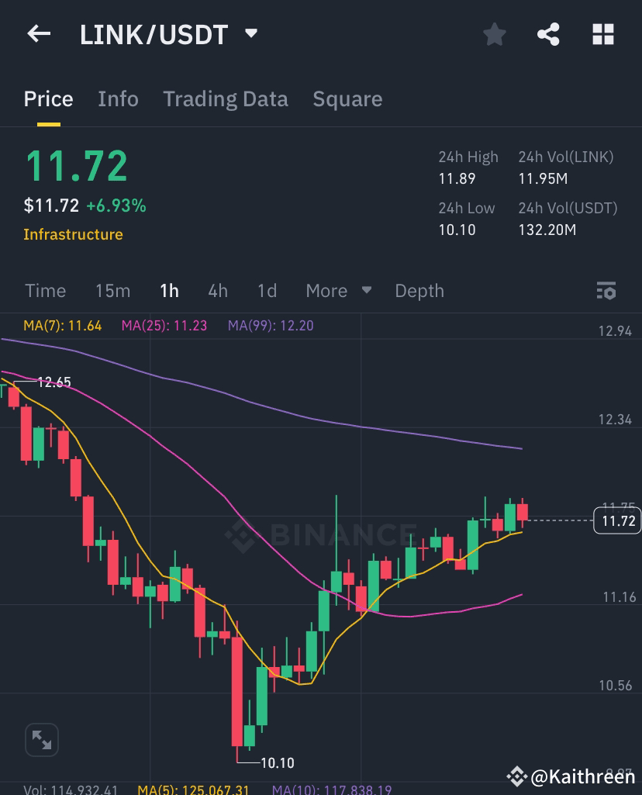The image size is (642, 795).
Task: Select the 4h timeframe
Action: click(x=218, y=290)
